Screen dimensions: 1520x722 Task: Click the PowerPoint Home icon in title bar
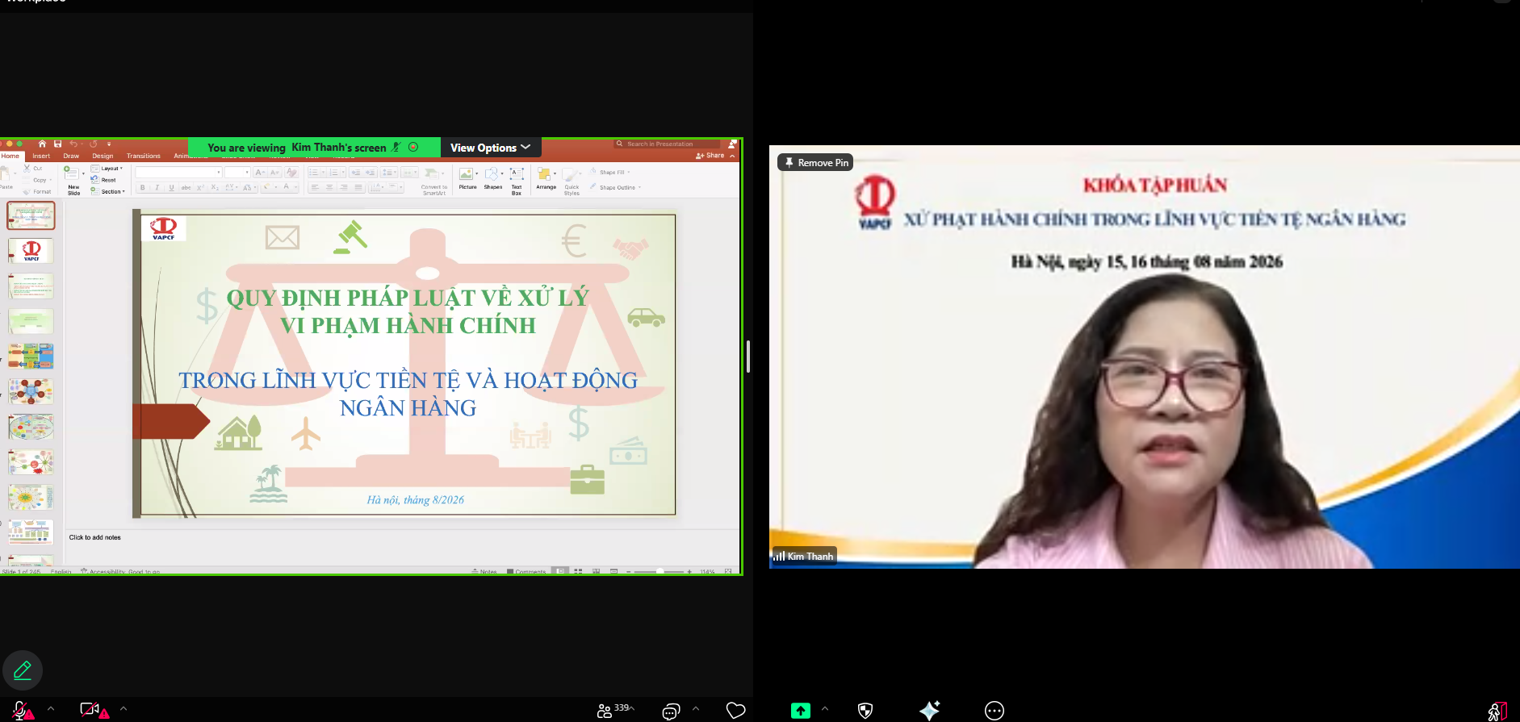42,144
